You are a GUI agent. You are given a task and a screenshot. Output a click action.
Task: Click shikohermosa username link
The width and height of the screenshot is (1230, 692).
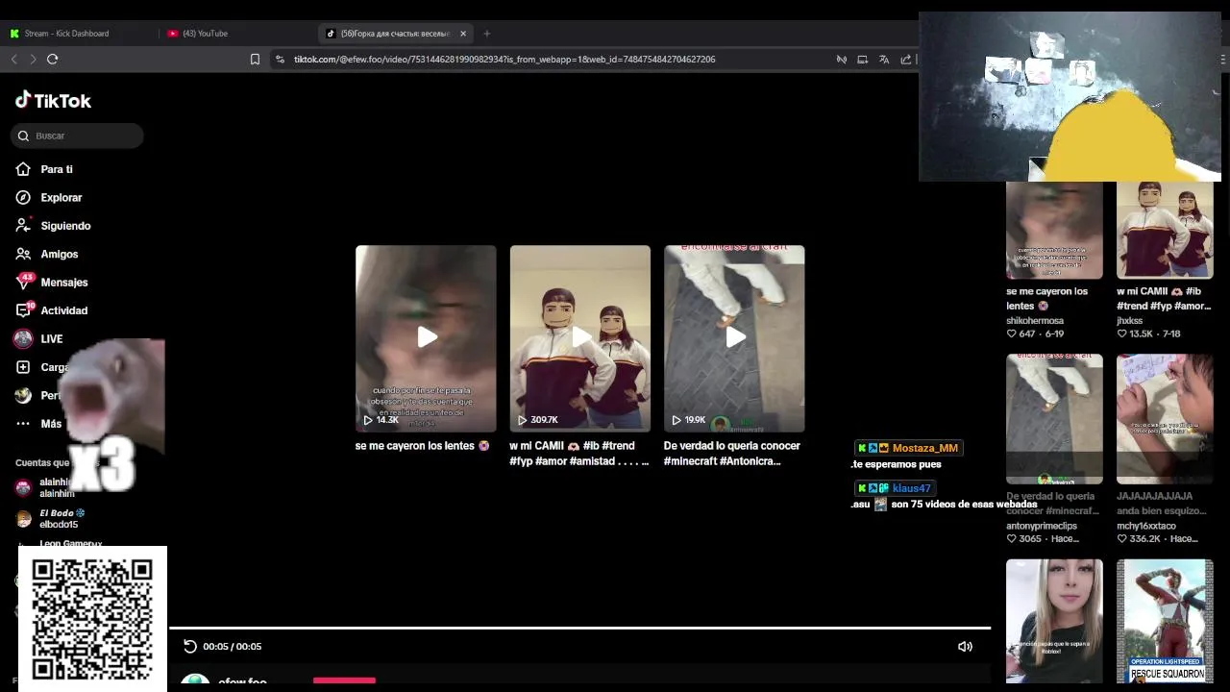click(x=1035, y=320)
